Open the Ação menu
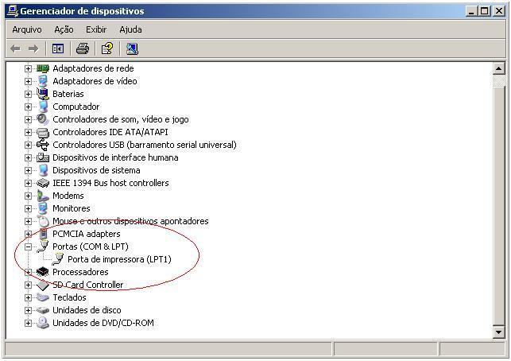 coord(64,29)
